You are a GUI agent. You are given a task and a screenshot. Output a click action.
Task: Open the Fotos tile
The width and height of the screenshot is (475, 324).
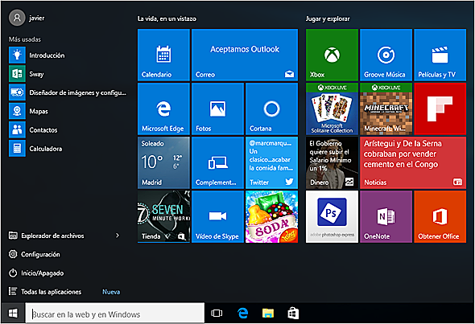point(218,109)
